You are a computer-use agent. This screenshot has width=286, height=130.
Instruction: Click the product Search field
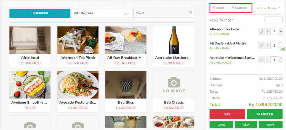(x=161, y=13)
